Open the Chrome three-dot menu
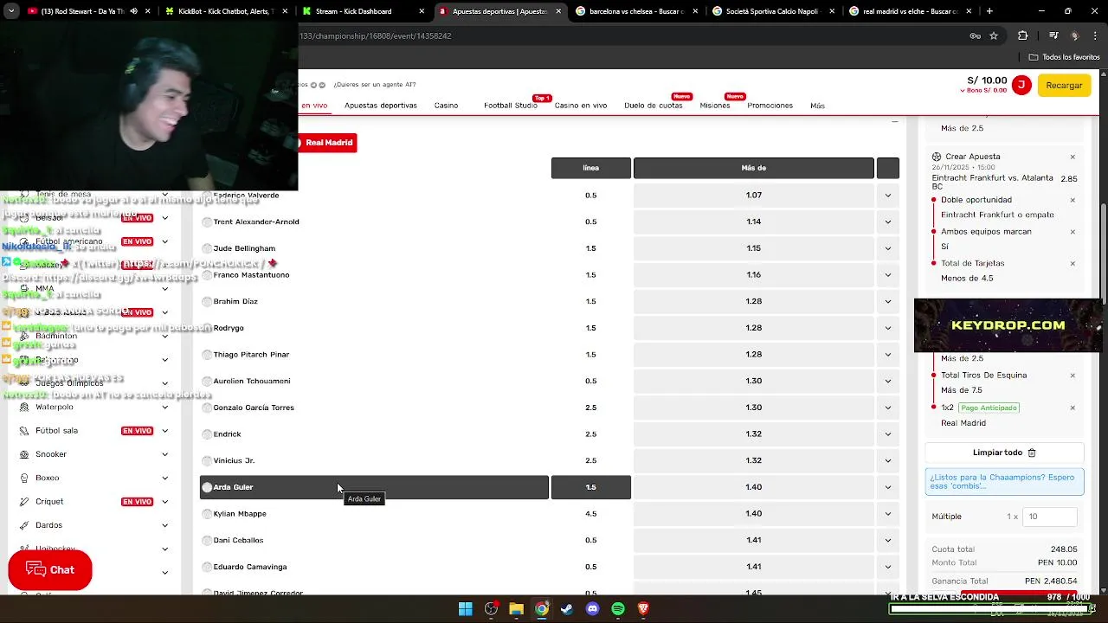The height and width of the screenshot is (623, 1108). click(1096, 35)
